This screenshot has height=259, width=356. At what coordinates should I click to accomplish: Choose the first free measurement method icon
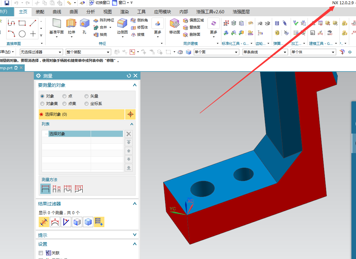click(46, 188)
